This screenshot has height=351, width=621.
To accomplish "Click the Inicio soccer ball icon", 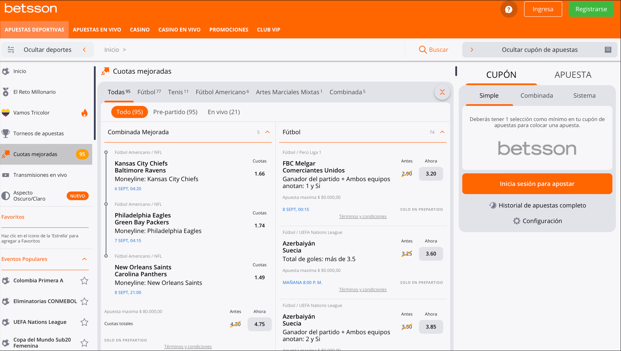I will 6,71.
